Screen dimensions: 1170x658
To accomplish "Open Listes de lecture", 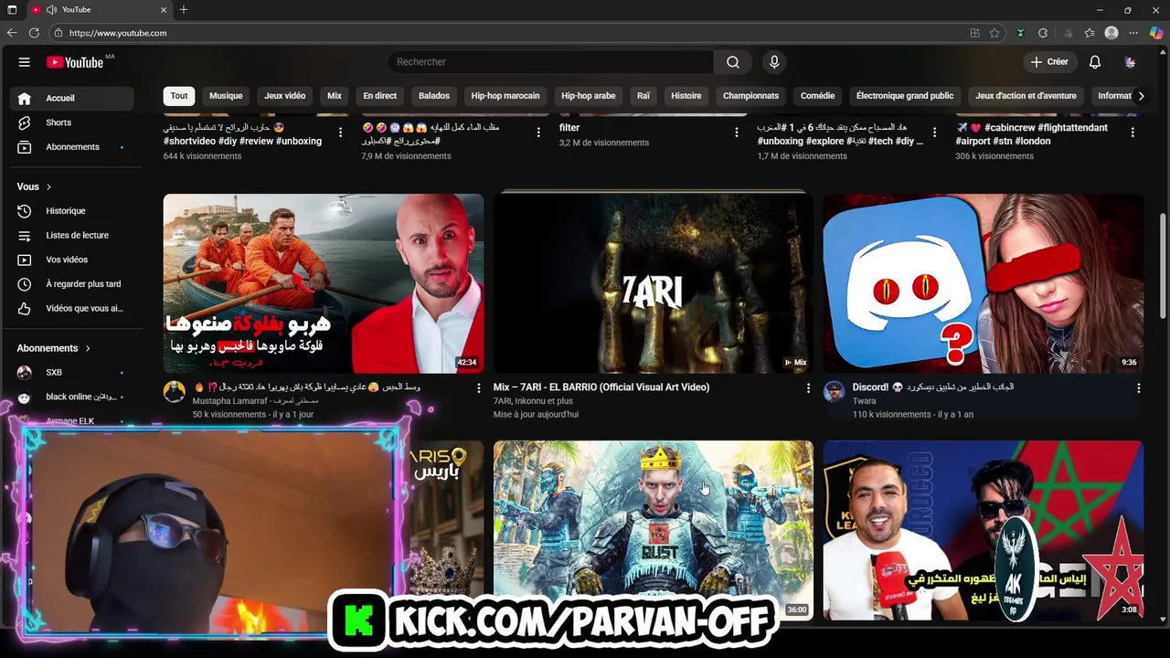I will tap(71, 236).
